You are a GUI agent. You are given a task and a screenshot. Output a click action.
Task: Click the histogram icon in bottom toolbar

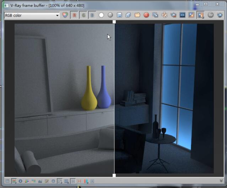40,181
